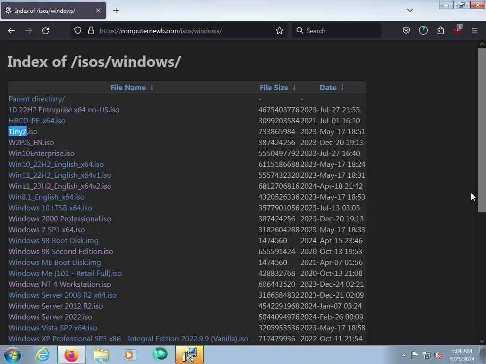Viewport: 486px width, 364px height.
Task: Select the Index of /isos/windows/ tab
Action: [x=53, y=10]
